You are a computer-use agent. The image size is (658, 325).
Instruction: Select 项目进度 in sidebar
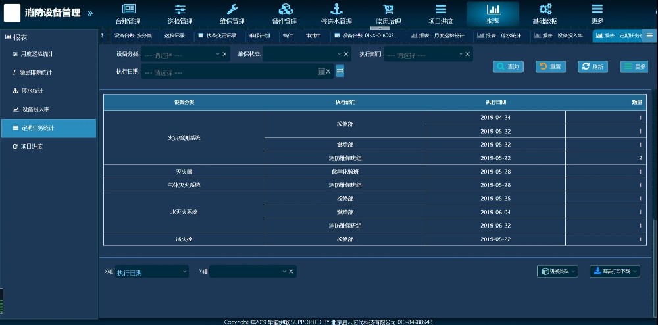coord(49,146)
